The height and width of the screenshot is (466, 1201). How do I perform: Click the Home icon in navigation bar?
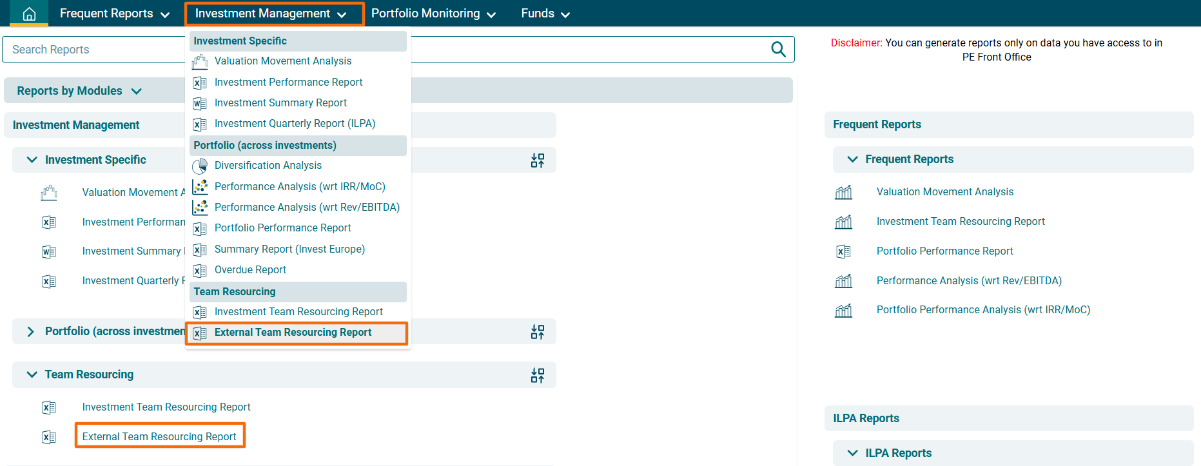pos(29,14)
